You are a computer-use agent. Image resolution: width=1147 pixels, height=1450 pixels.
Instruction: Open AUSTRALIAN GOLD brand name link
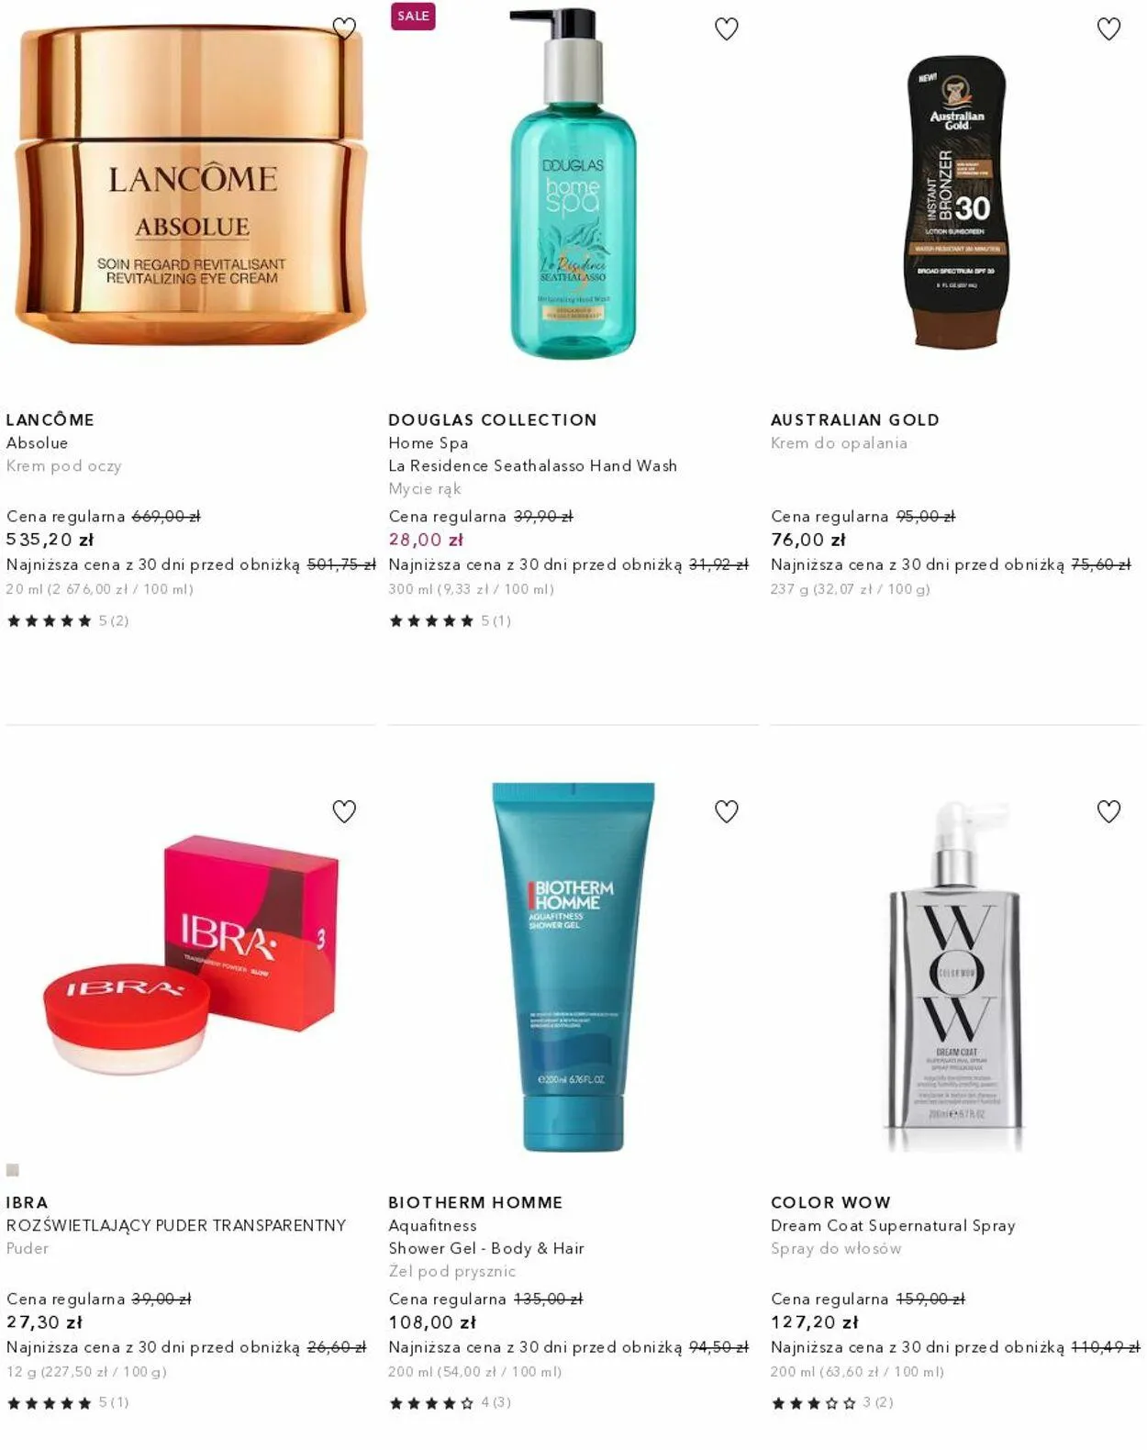click(855, 419)
